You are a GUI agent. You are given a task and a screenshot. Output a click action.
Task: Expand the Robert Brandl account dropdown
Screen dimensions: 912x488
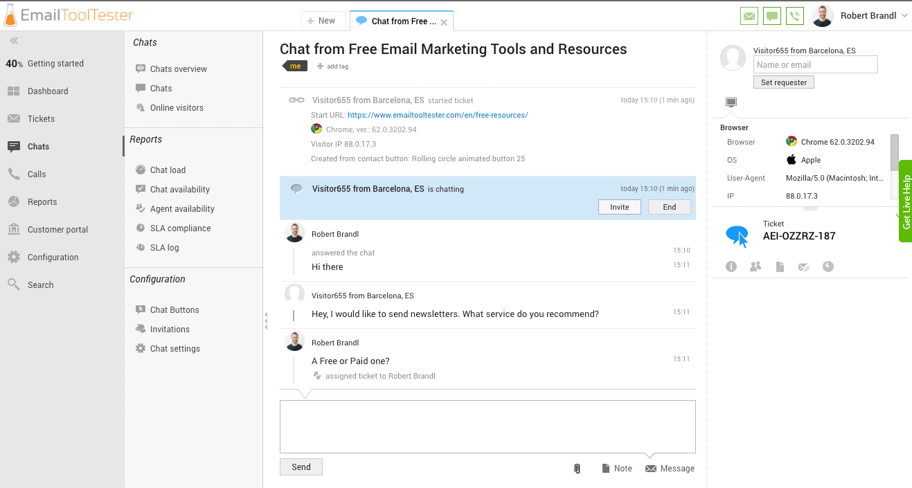[904, 16]
